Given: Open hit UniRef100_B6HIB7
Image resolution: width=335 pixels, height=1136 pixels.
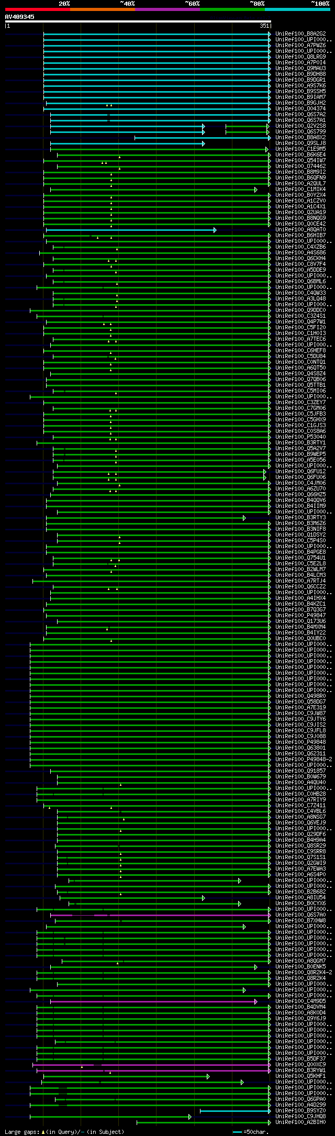Looking at the screenshot, I should click(x=300, y=236).
